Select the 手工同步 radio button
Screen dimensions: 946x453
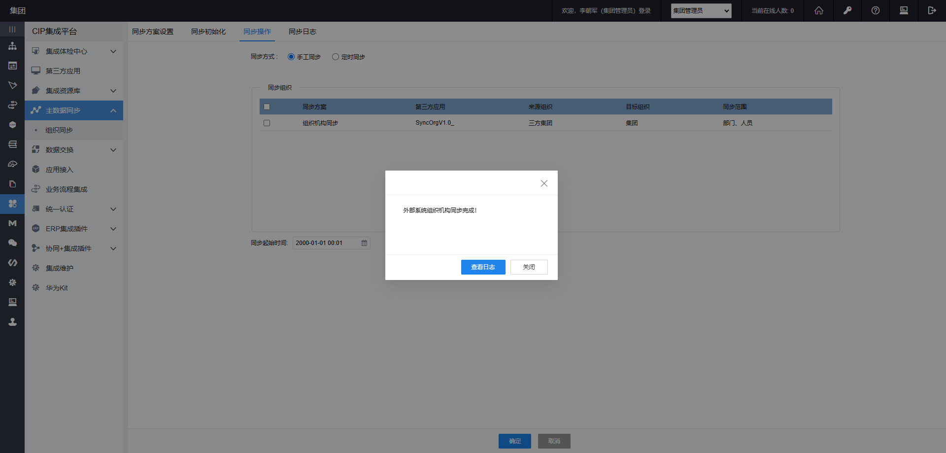291,57
